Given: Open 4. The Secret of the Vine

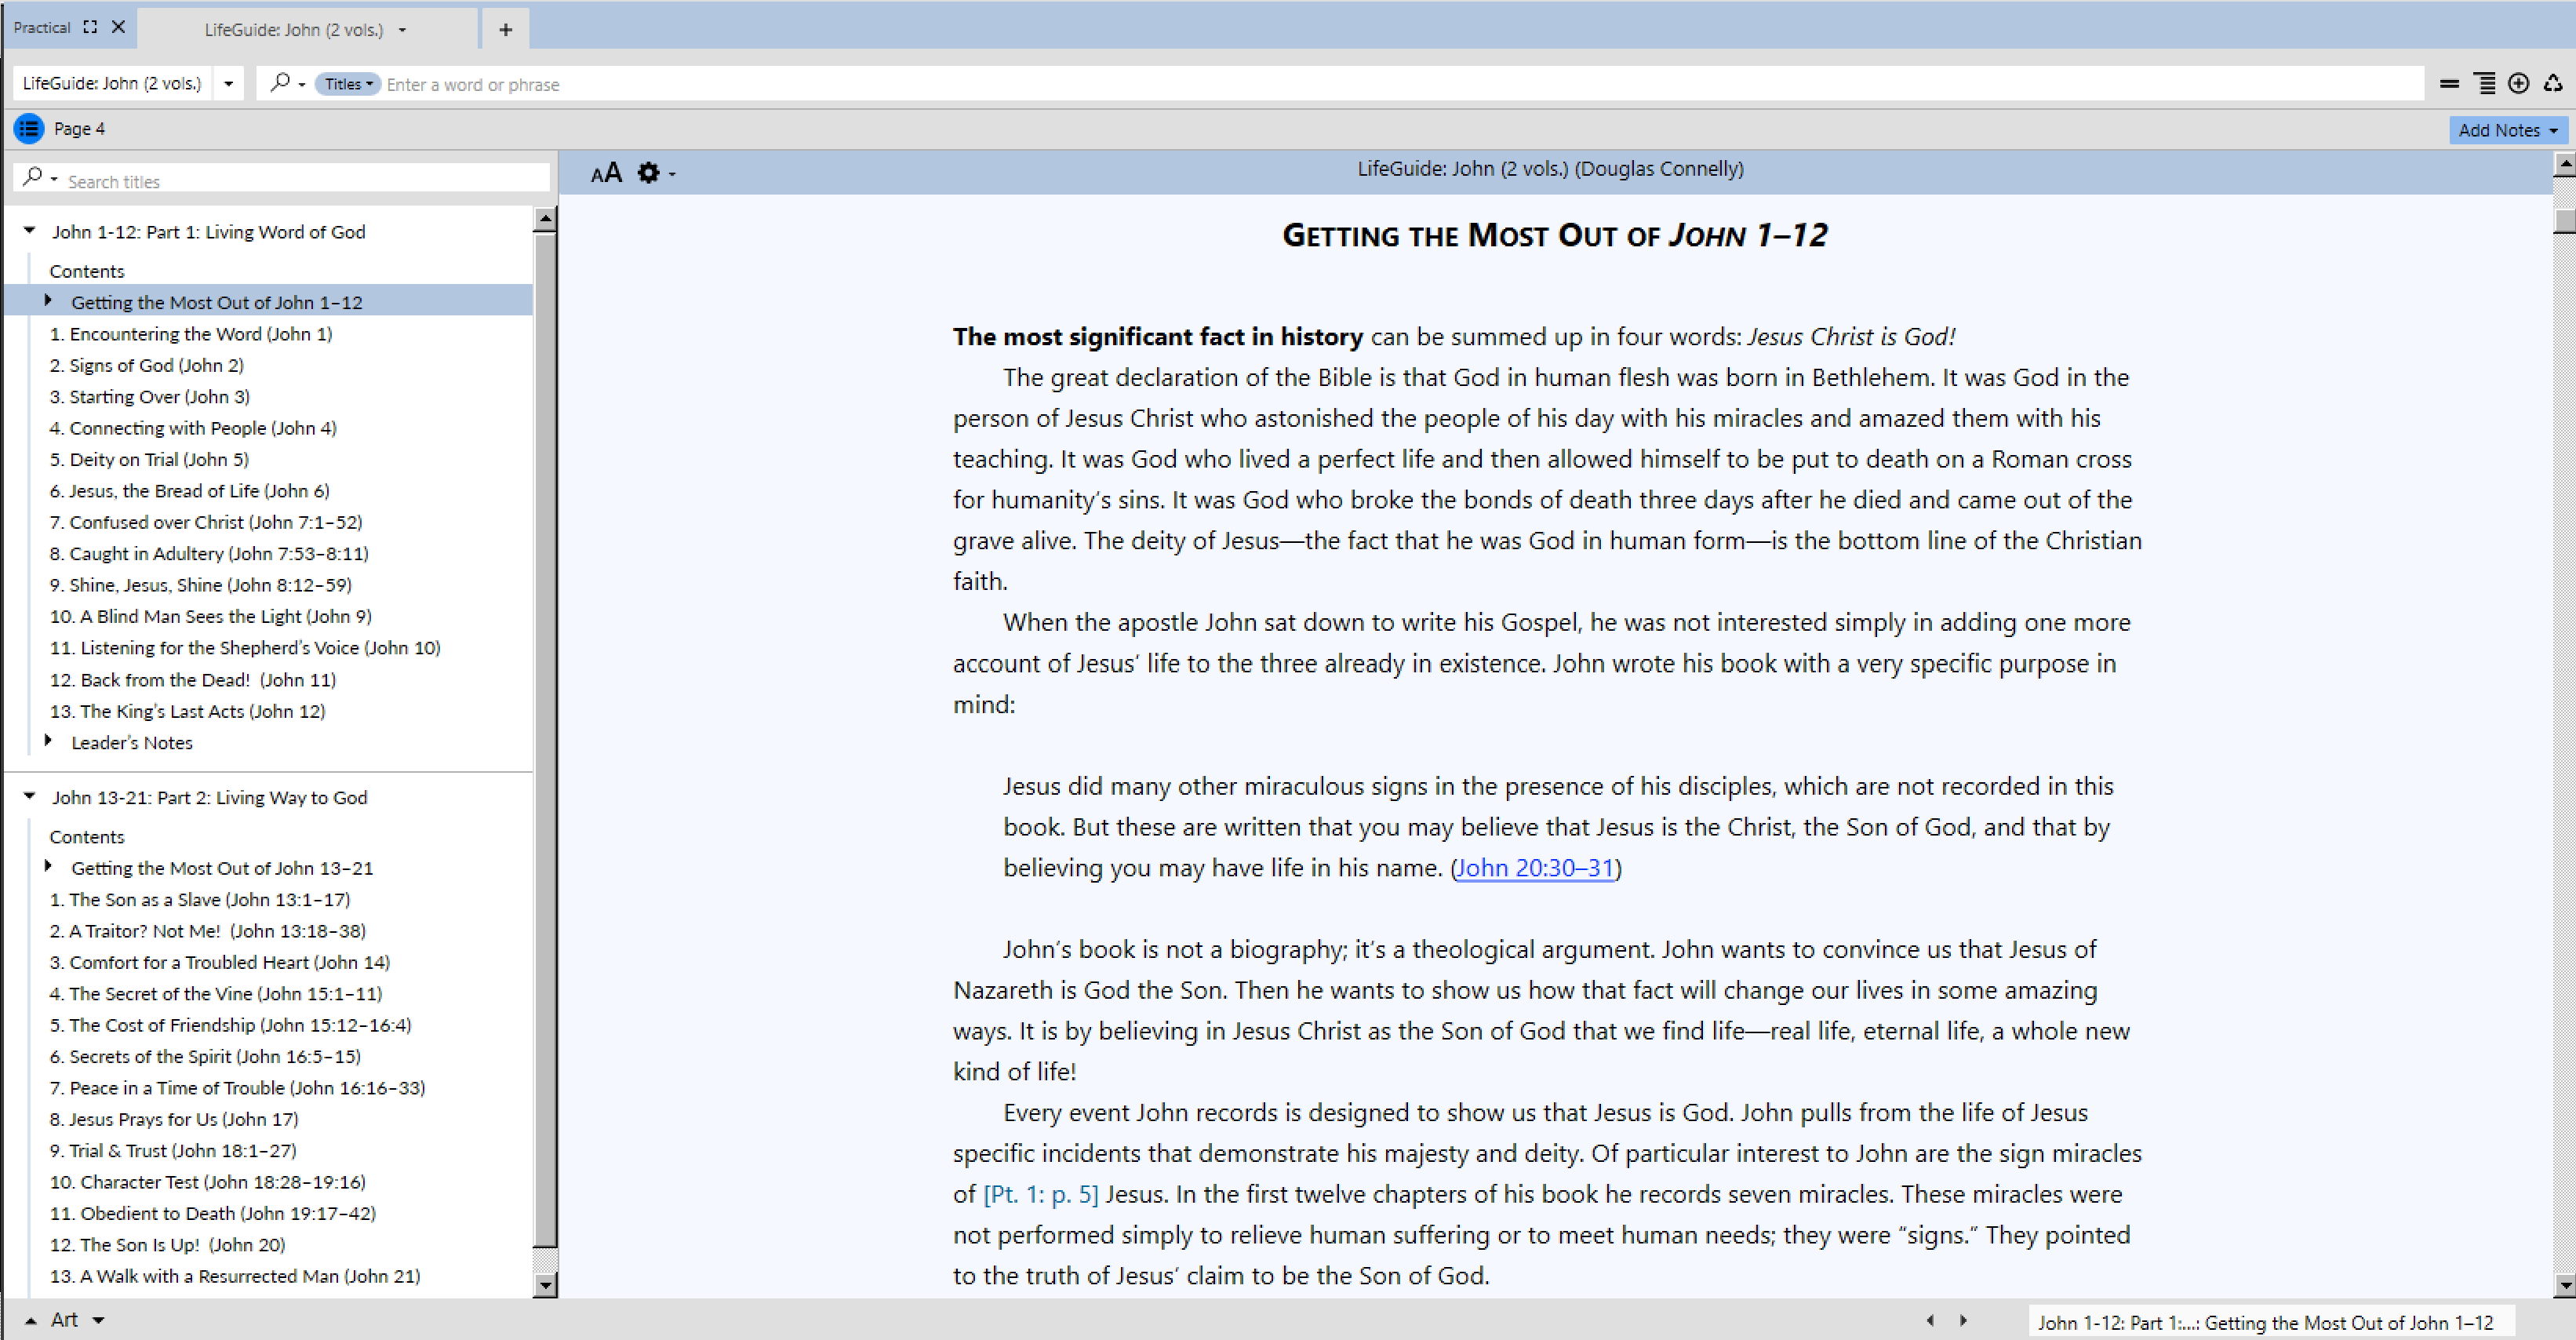Looking at the screenshot, I should pyautogui.click(x=216, y=993).
